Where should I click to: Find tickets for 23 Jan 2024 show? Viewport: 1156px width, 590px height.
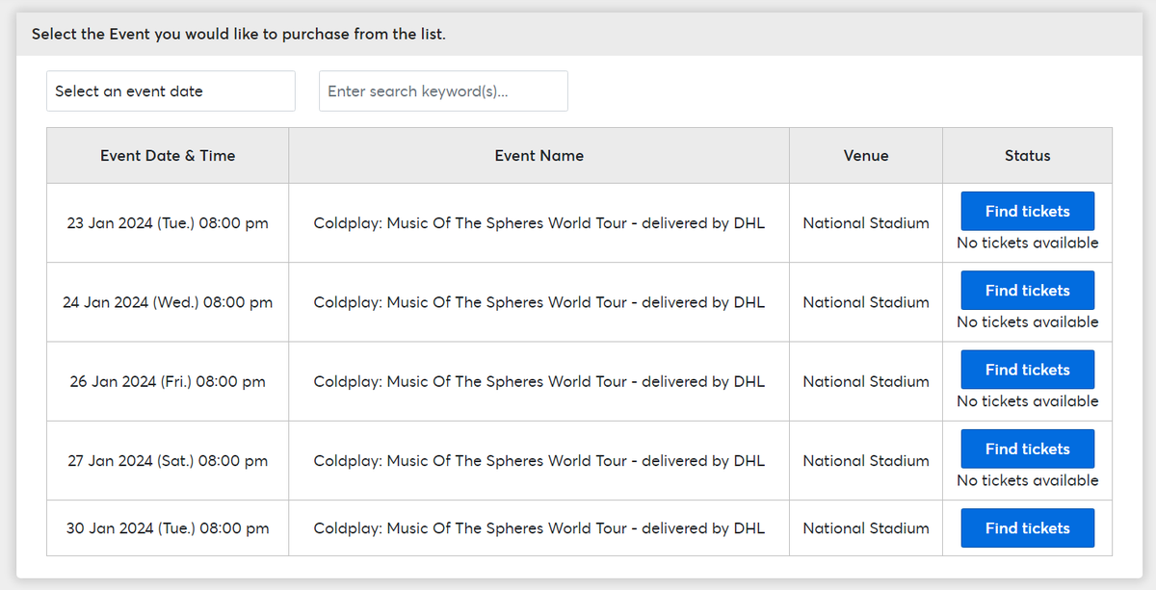coord(1027,211)
